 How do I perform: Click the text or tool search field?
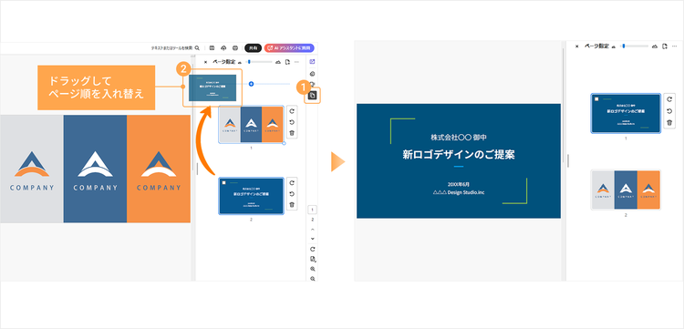pyautogui.click(x=171, y=48)
